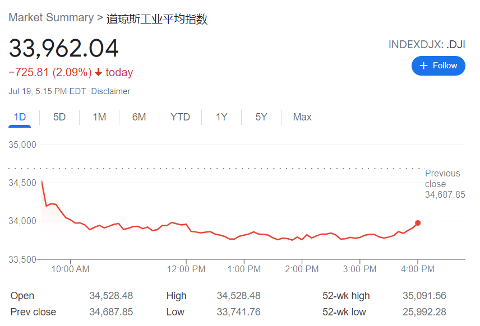Open the Disclaimer link
Viewport: 480px width, 326px height.
pos(111,91)
